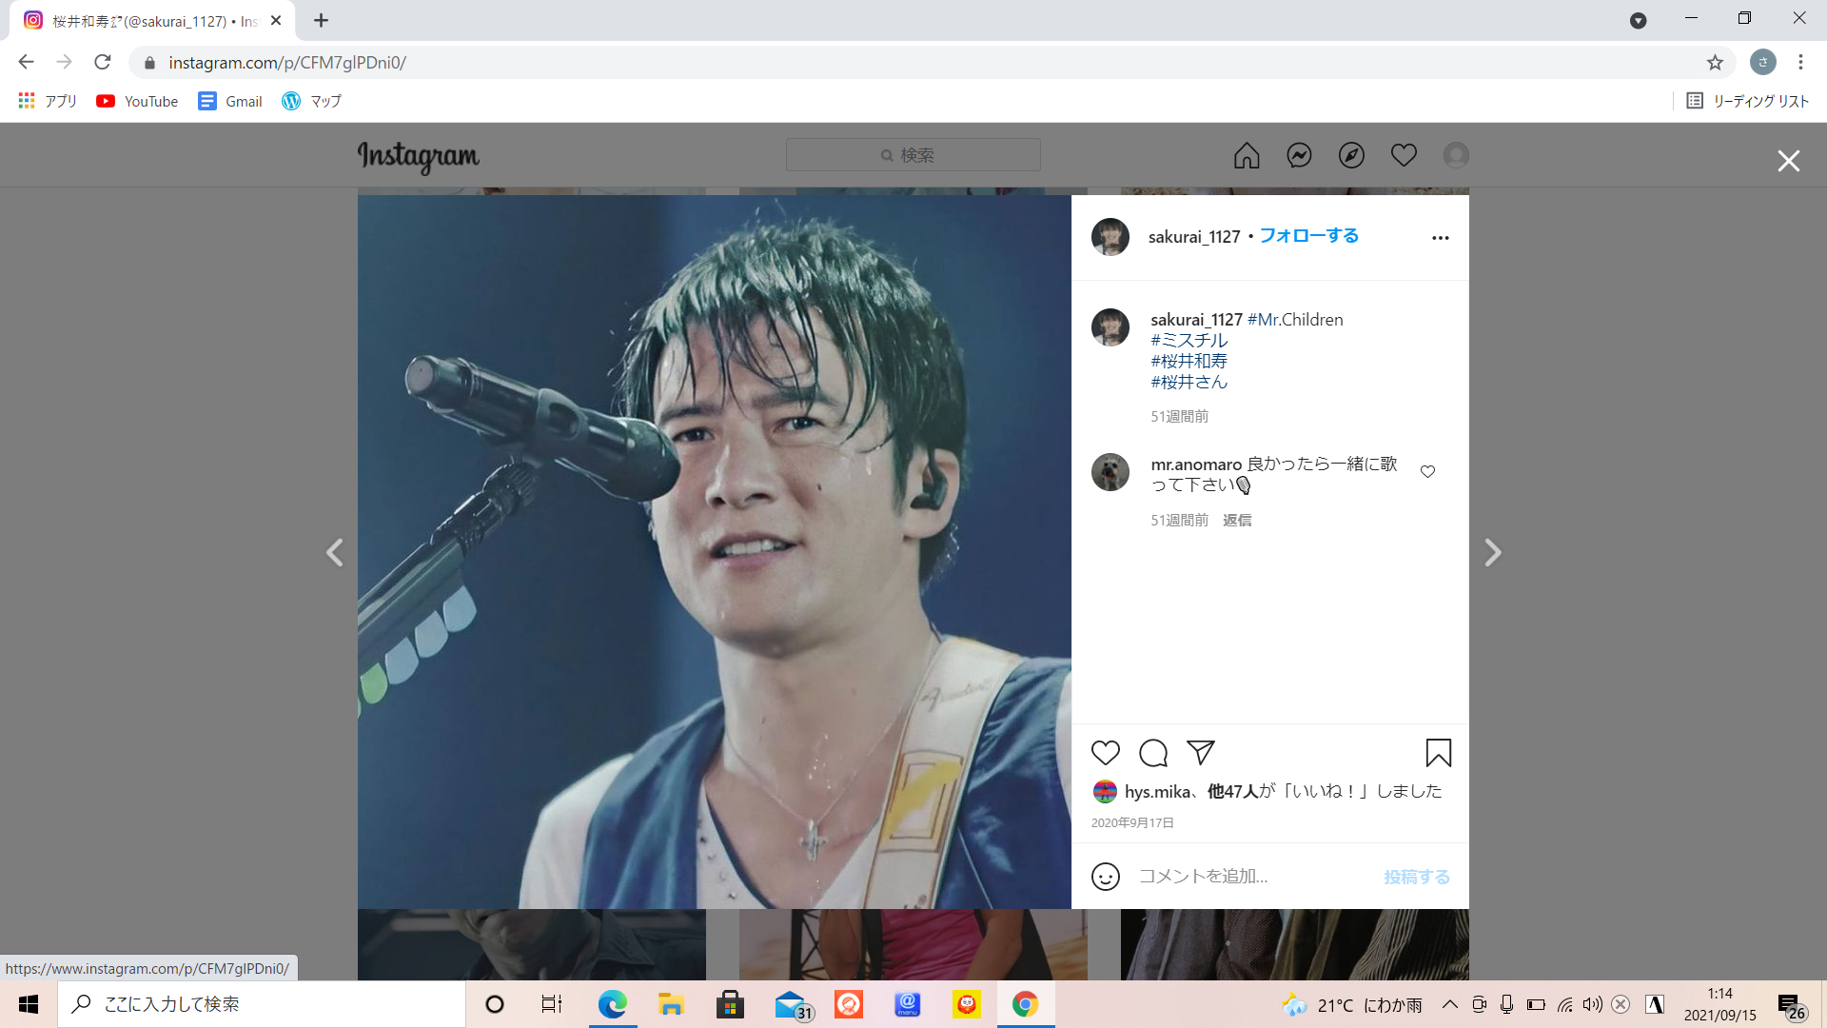Viewport: 1827px width, 1028px height.
Task: Go to previous post arrow
Action: (335, 552)
